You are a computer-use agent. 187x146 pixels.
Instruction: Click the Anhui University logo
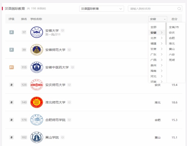(x=37, y=32)
